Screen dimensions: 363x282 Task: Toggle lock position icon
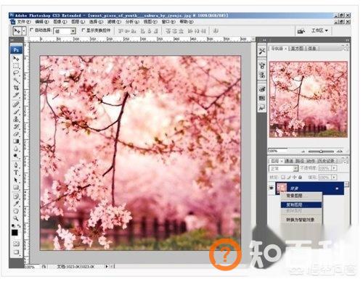pyautogui.click(x=295, y=178)
